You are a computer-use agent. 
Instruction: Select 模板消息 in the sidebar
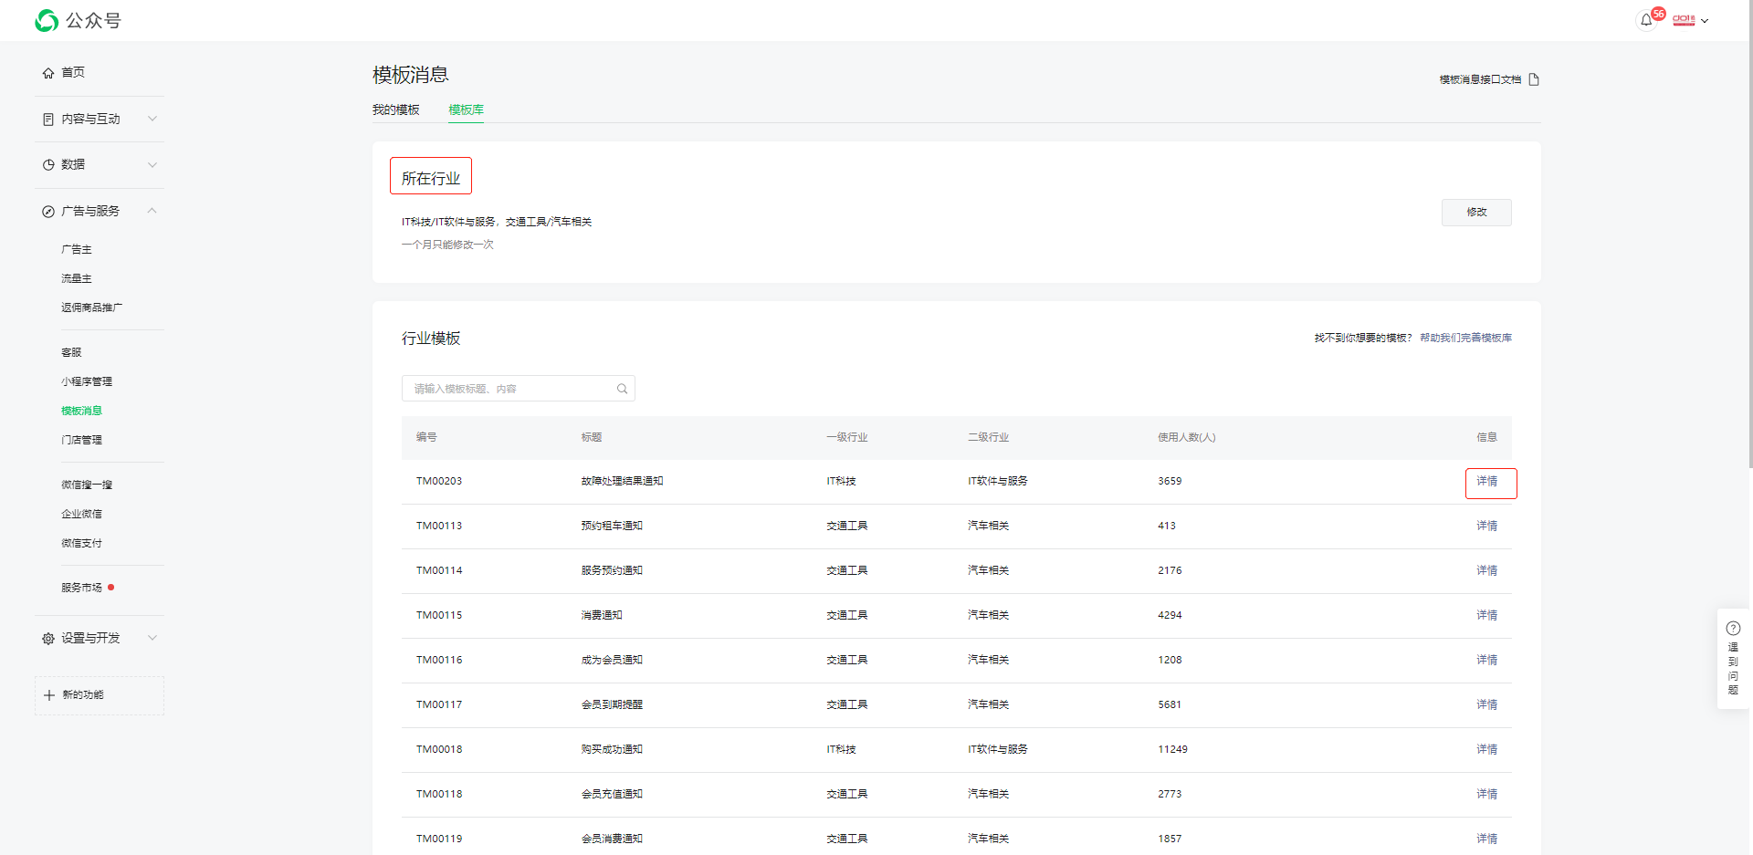click(81, 411)
